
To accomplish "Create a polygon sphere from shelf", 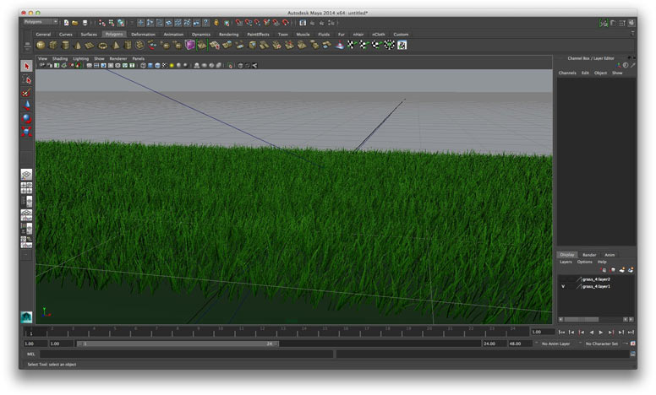I will 41,45.
